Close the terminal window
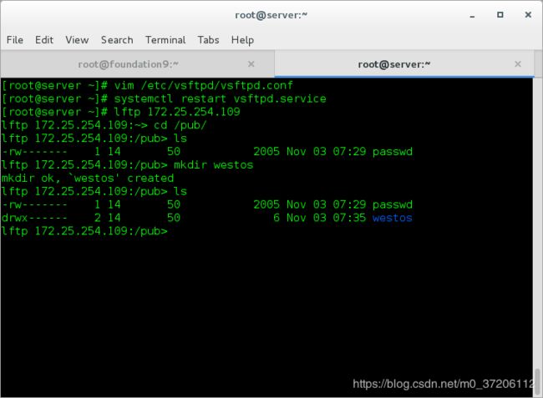This screenshot has width=543, height=398. (528, 15)
